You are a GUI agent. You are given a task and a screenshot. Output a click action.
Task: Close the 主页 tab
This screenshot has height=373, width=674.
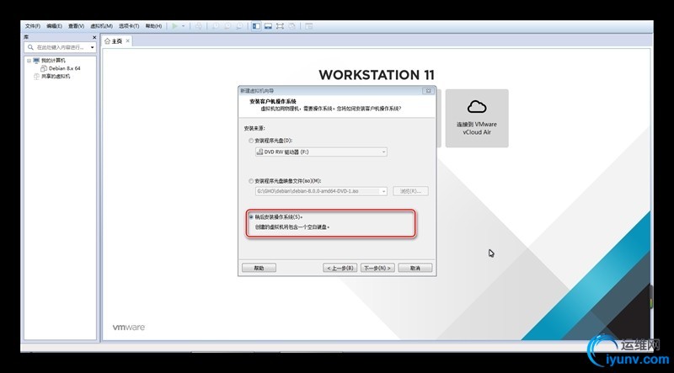coord(128,40)
